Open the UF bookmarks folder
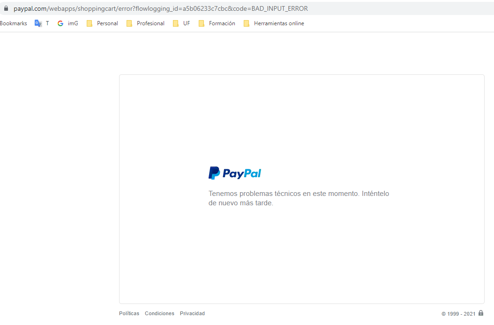The image size is (494, 325). 181,23
